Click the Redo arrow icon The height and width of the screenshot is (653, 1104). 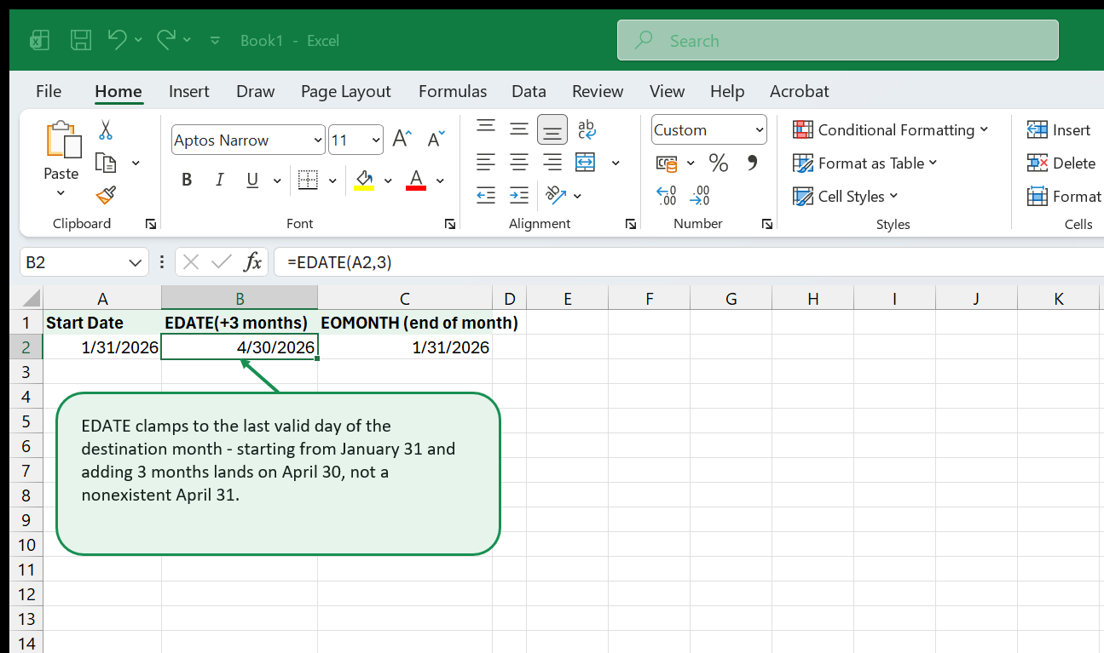tap(166, 39)
